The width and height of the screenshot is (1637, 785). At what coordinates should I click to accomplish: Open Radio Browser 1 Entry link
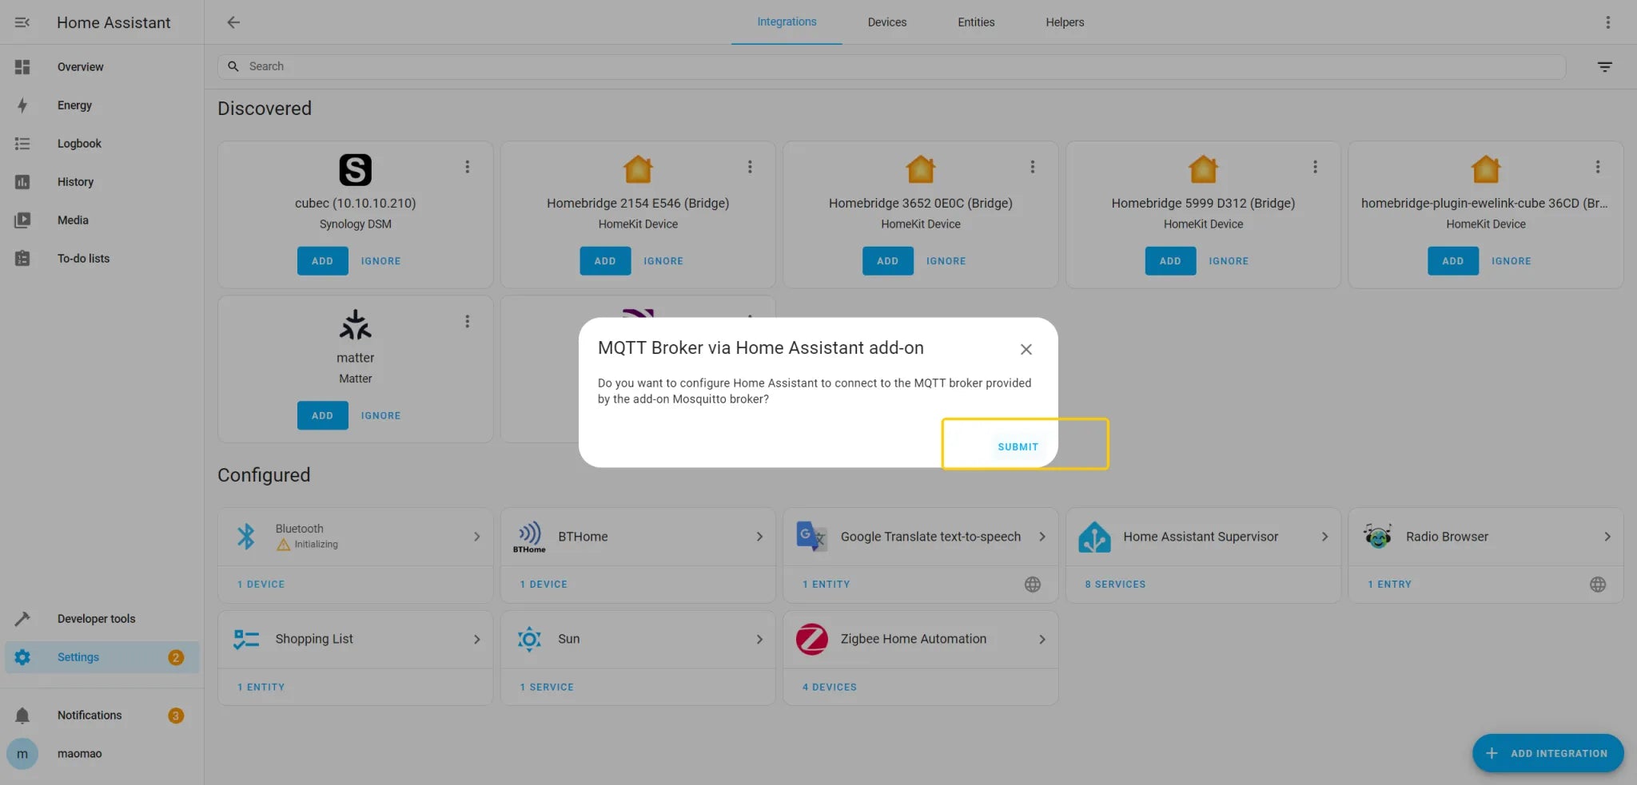coord(1389,585)
